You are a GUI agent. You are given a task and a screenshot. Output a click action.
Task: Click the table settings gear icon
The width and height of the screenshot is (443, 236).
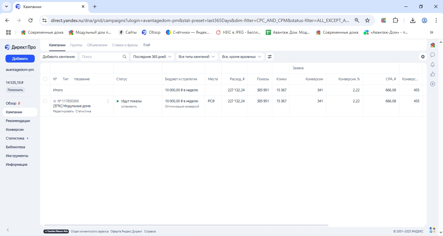pyautogui.click(x=423, y=57)
